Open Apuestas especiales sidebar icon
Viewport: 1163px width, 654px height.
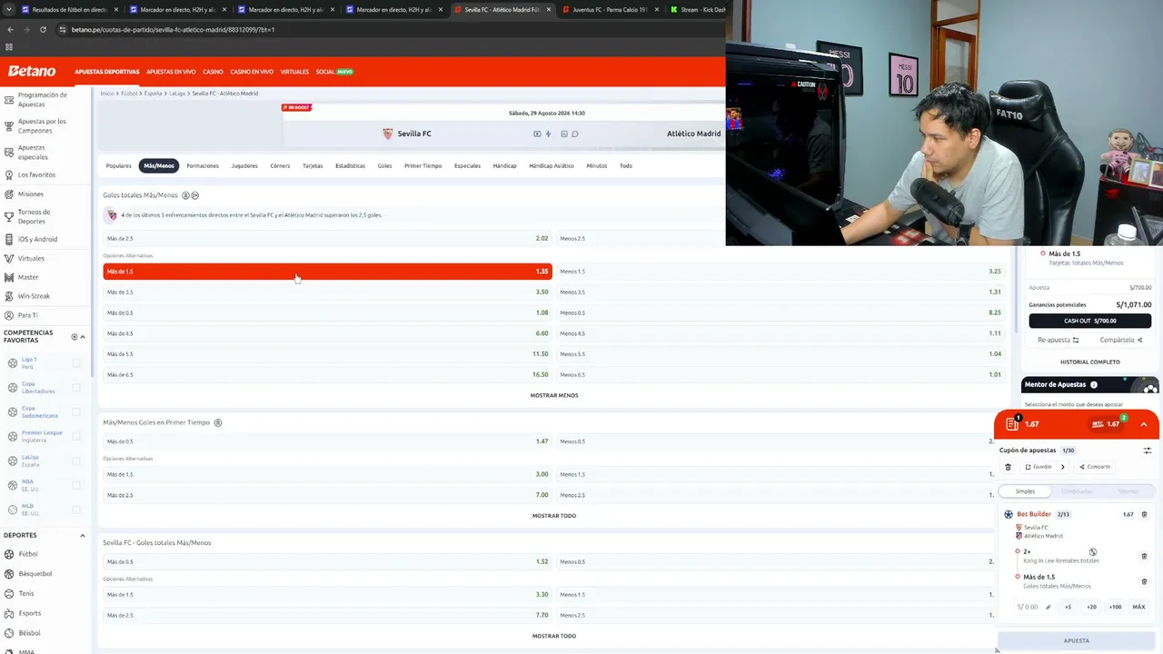pyautogui.click(x=9, y=153)
